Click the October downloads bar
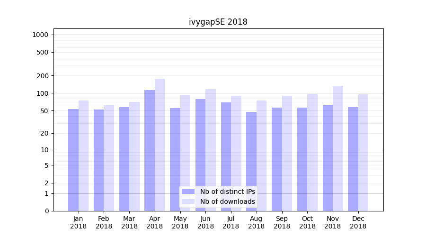The width and height of the screenshot is (426, 237). coord(312,152)
